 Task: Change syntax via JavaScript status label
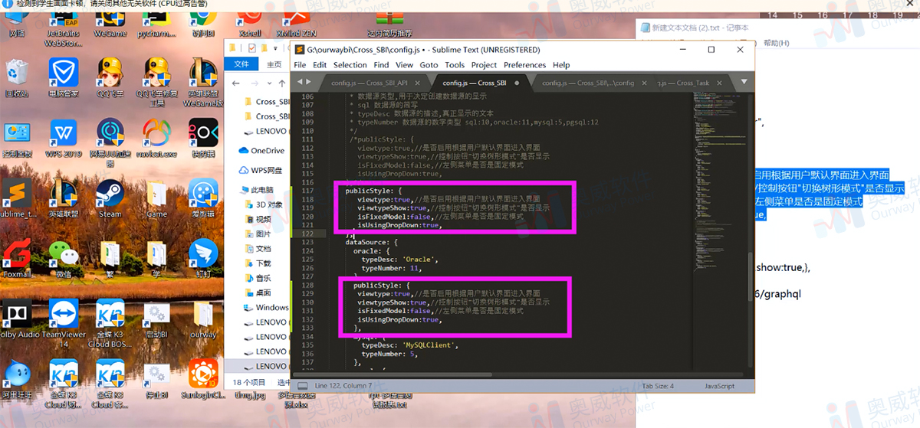point(719,386)
